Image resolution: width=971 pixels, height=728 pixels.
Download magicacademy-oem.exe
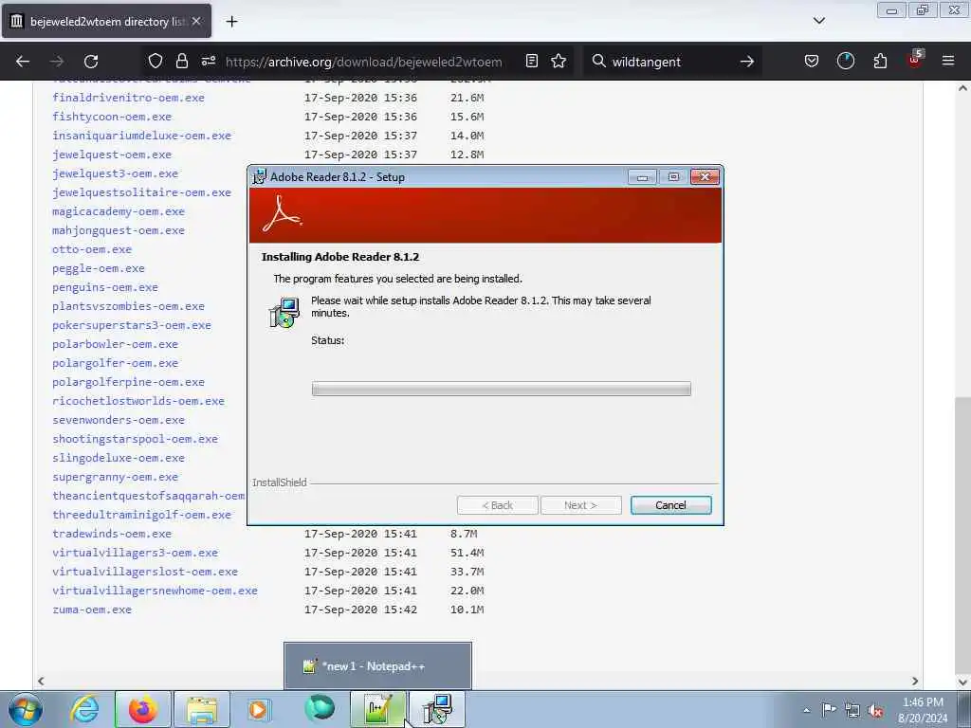(119, 211)
